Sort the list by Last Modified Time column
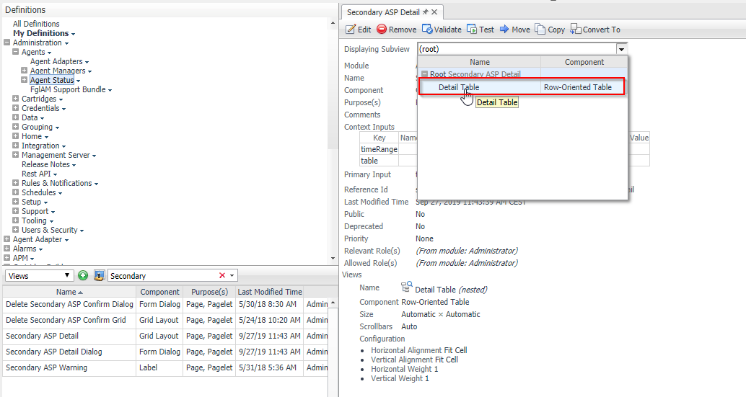746x397 pixels. pyautogui.click(x=269, y=292)
